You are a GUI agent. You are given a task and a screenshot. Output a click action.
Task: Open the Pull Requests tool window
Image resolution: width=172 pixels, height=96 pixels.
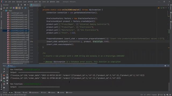[1, 25]
